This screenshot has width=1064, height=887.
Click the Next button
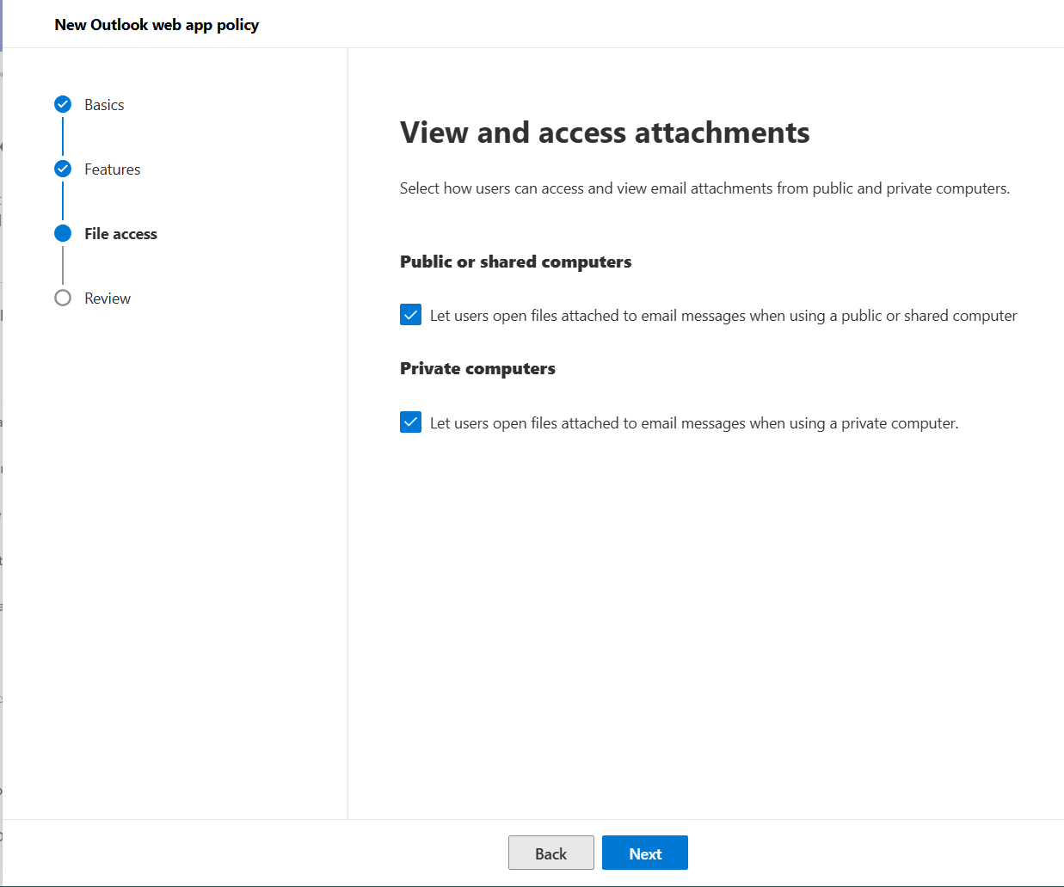click(644, 853)
